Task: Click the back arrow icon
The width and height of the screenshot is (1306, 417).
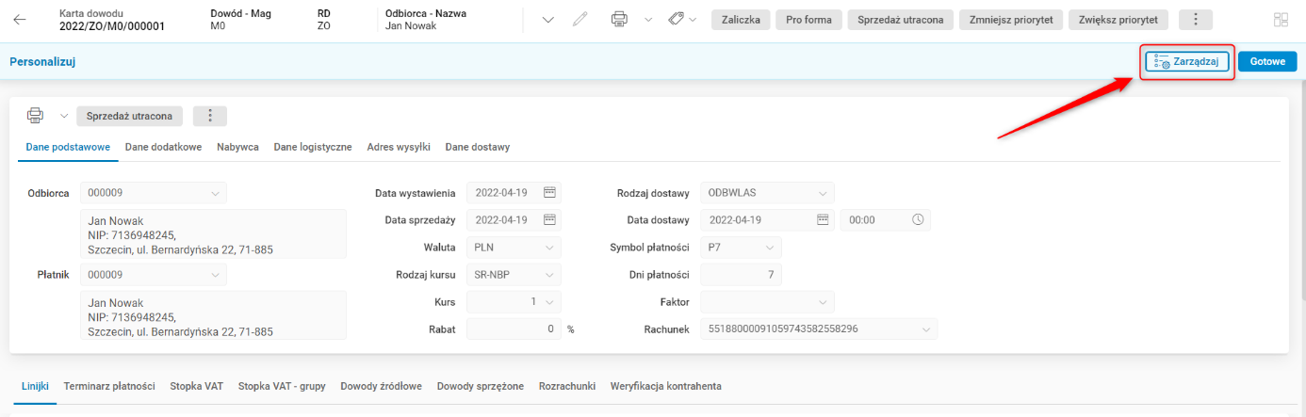Action: tap(20, 20)
